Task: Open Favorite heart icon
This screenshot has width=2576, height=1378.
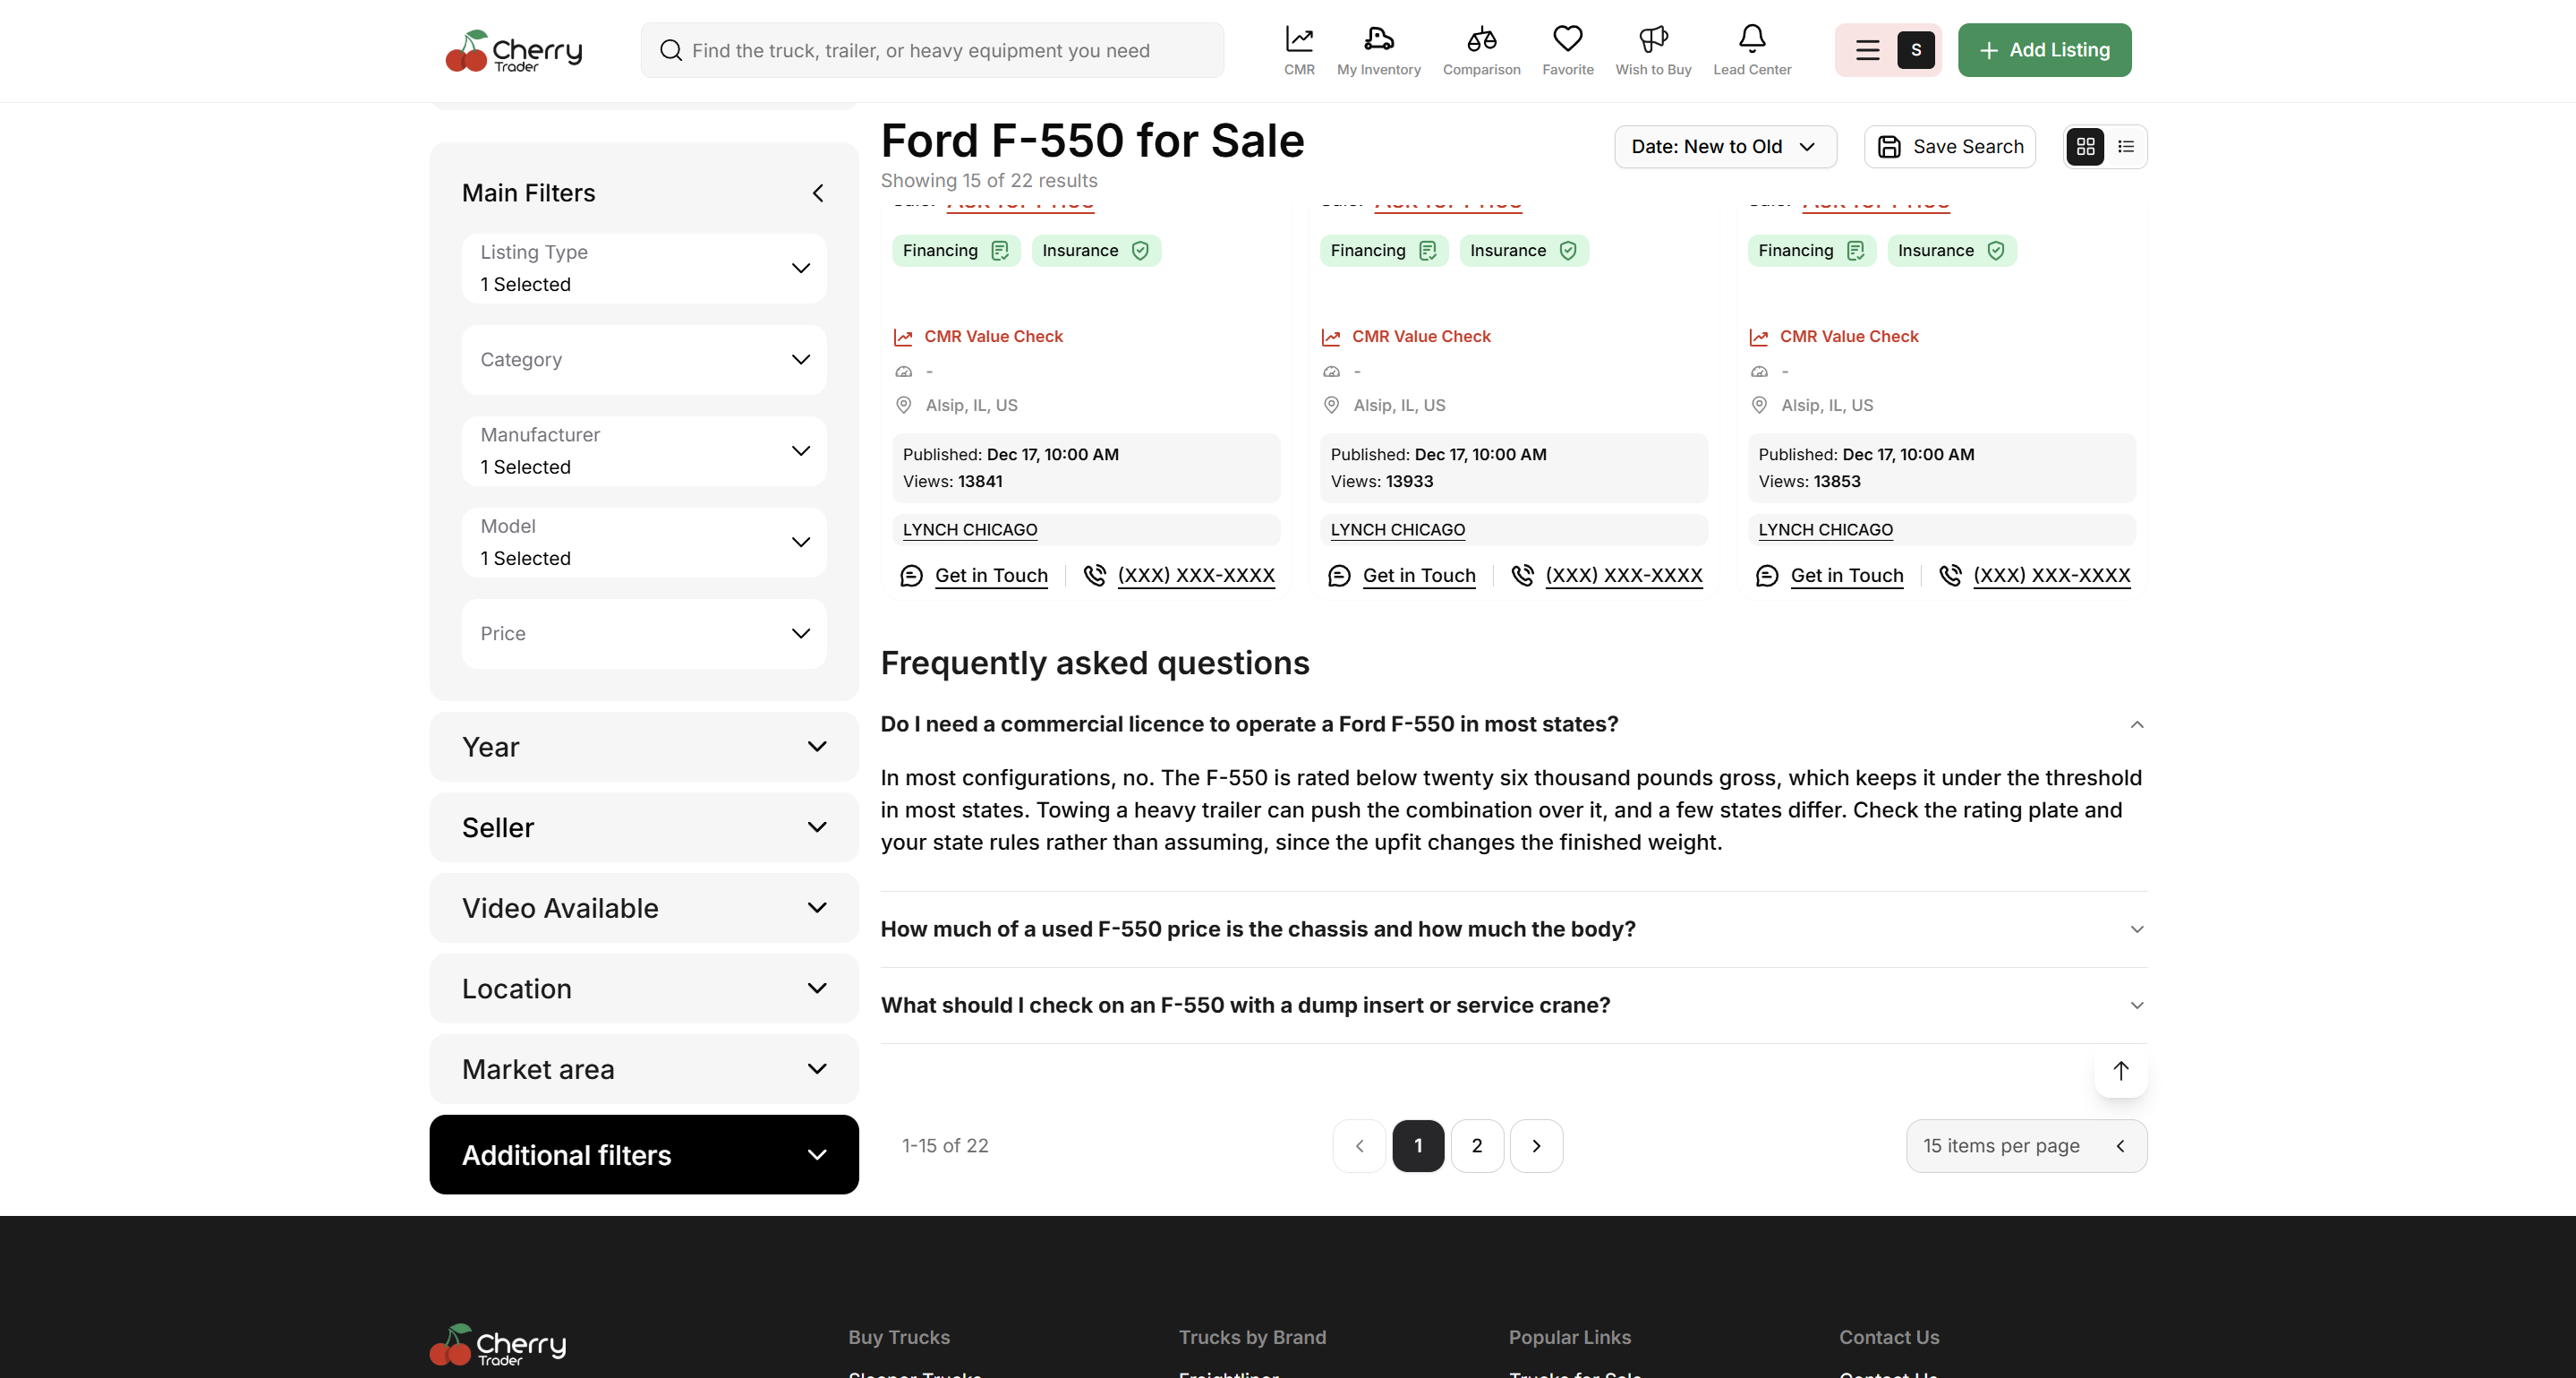Action: (x=1567, y=39)
